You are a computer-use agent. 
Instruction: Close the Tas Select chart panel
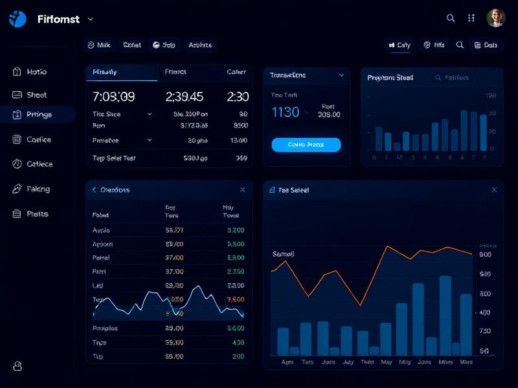coord(494,189)
